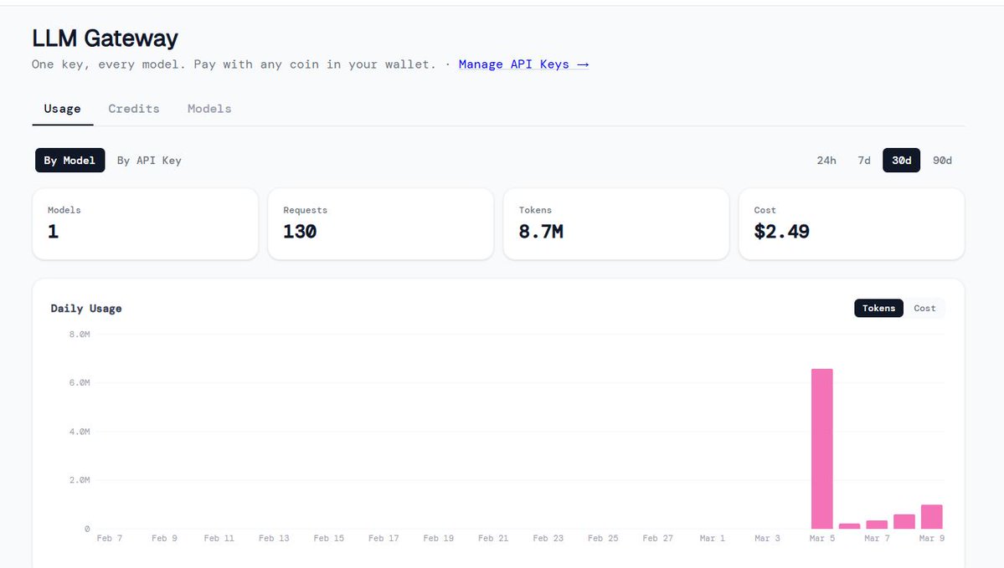
Task: Switch to the Credits tab
Action: [133, 108]
